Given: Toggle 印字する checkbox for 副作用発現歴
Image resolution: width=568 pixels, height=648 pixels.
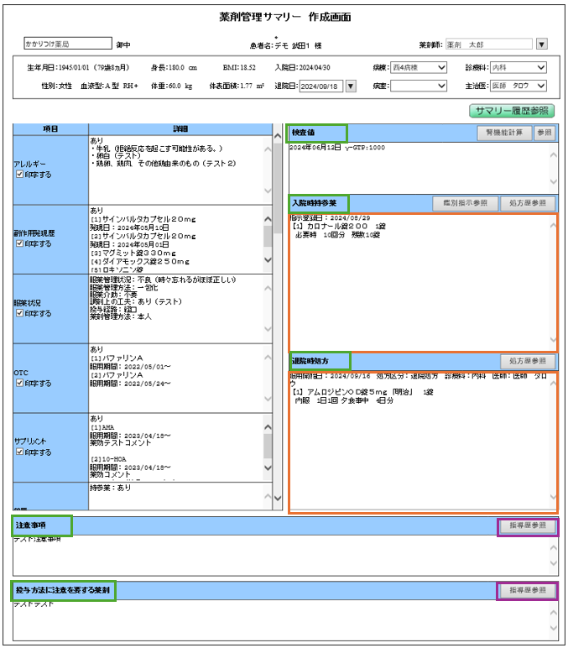Looking at the screenshot, I should pyautogui.click(x=19, y=243).
